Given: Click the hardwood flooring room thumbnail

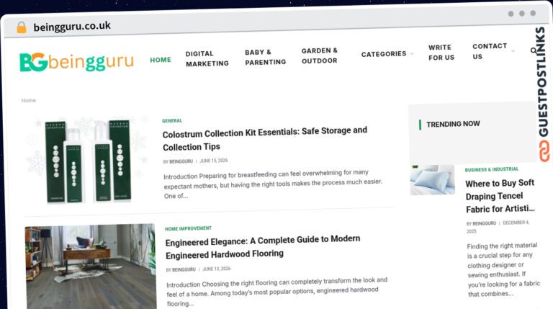Looking at the screenshot, I should [90, 267].
